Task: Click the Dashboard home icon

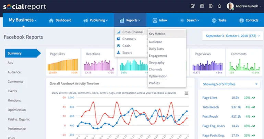Action: point(51,20)
